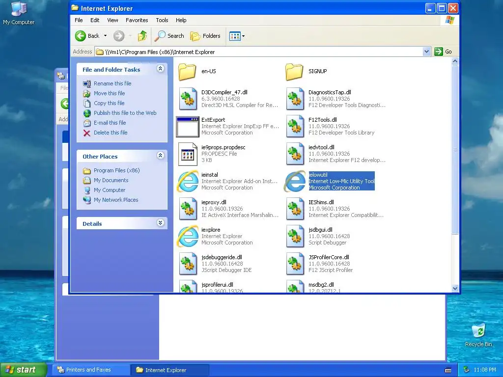Select the ielowutil application icon
The width and height of the screenshot is (503, 377).
[x=295, y=182]
